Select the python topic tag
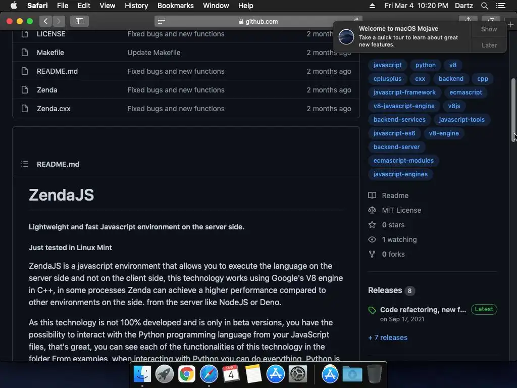 coord(425,65)
